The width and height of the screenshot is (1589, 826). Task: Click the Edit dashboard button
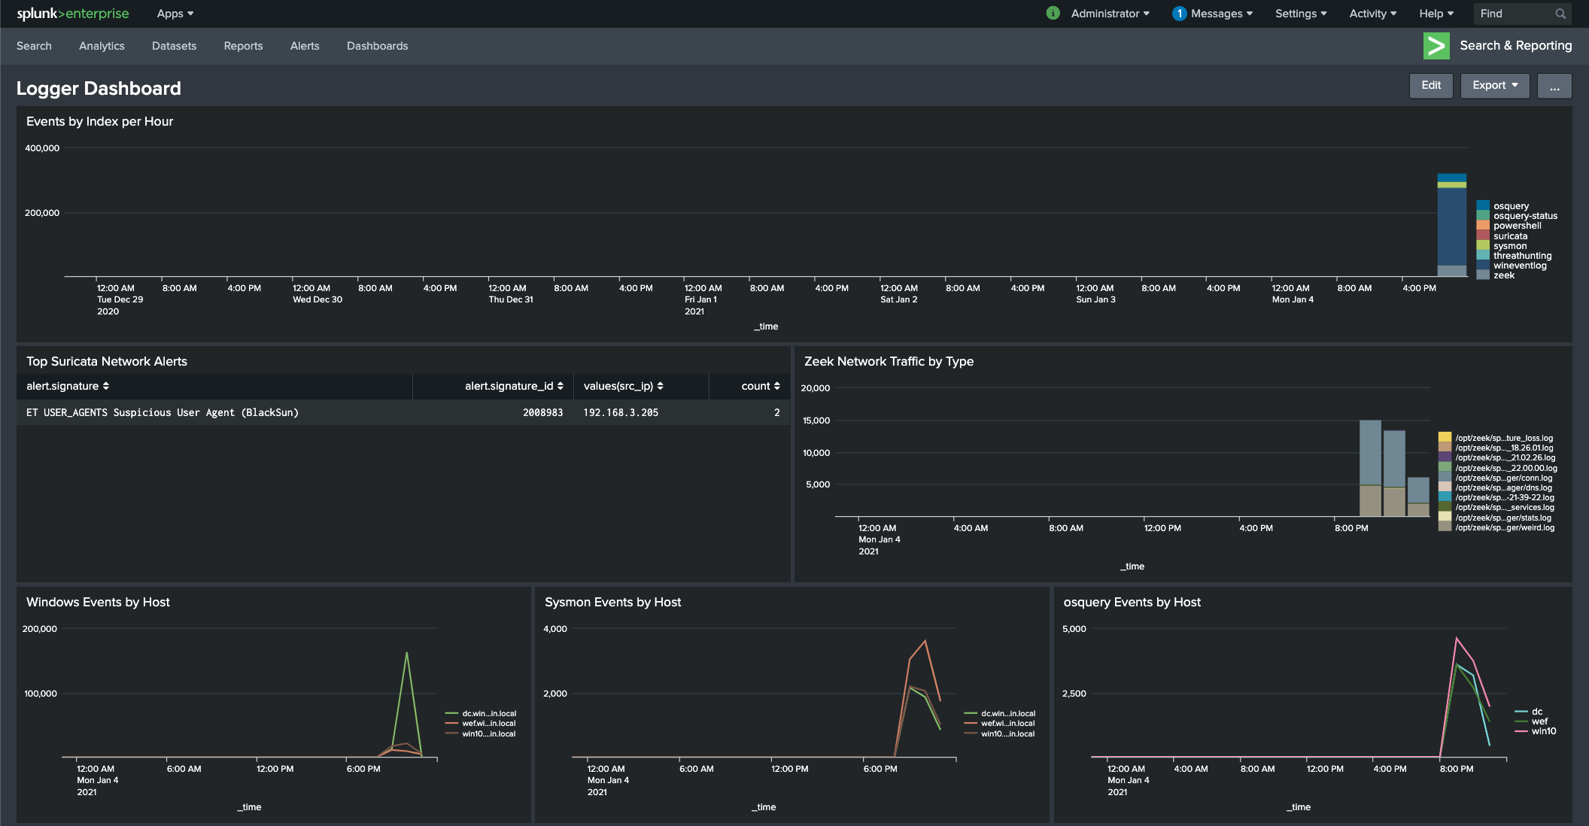[x=1430, y=85]
